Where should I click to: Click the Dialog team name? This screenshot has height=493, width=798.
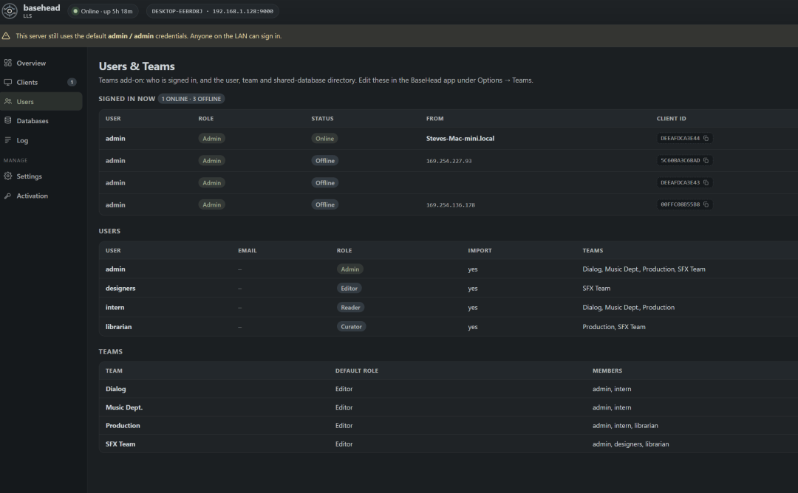(115, 389)
